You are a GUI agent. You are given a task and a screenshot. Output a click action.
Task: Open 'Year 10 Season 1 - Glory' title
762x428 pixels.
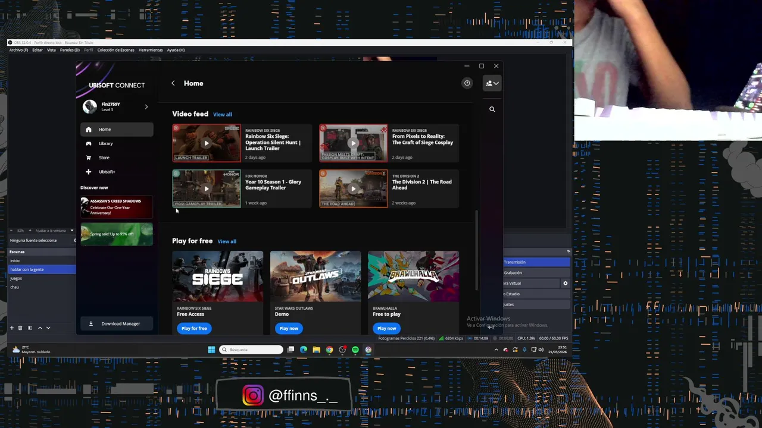[273, 185]
